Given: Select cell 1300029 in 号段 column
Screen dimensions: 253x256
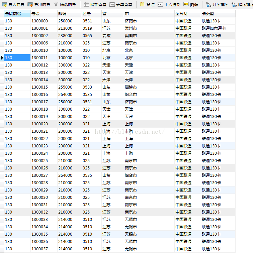Looking at the screenshot, I should click(x=44, y=190).
